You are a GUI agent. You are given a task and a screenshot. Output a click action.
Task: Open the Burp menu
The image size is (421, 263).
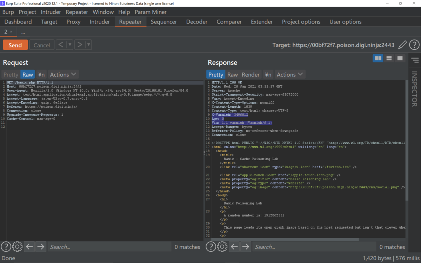(8, 12)
